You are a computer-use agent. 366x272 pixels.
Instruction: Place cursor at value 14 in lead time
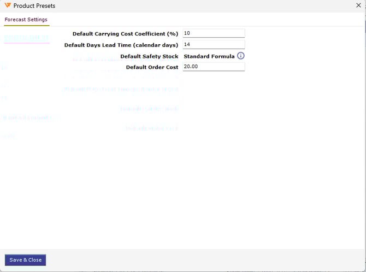(187, 45)
